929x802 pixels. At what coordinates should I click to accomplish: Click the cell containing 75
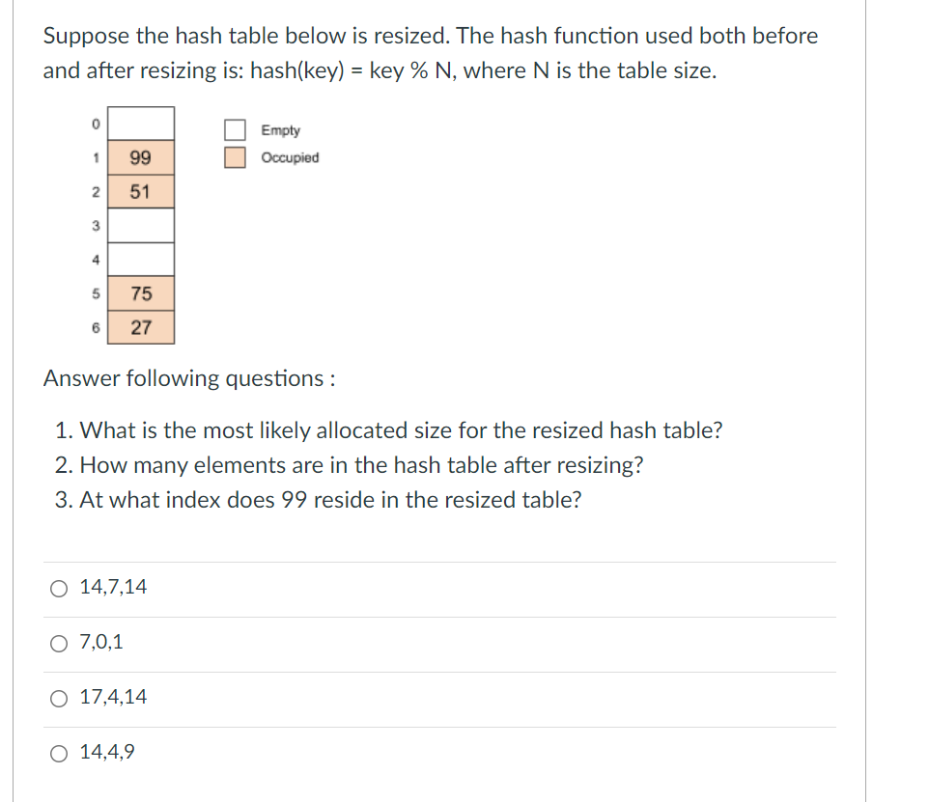pyautogui.click(x=140, y=291)
